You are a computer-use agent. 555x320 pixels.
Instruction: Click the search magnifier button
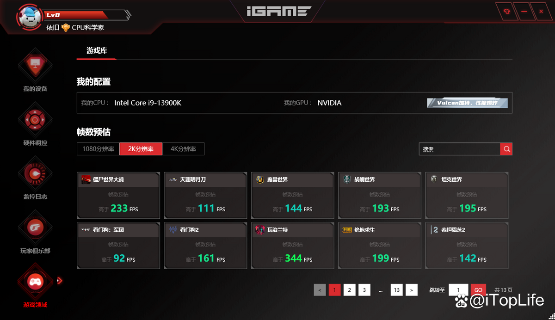[506, 149]
